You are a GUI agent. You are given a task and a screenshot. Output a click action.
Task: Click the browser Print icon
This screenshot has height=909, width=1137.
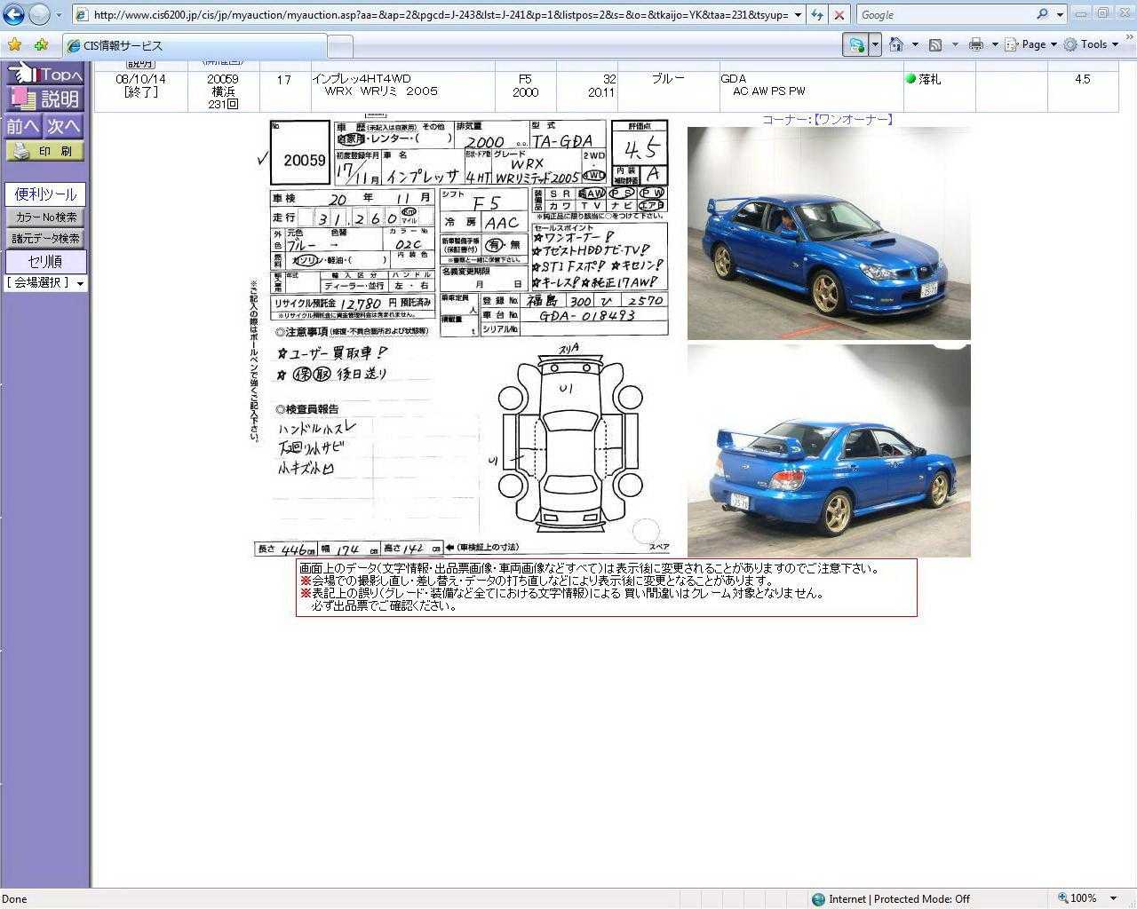(976, 44)
